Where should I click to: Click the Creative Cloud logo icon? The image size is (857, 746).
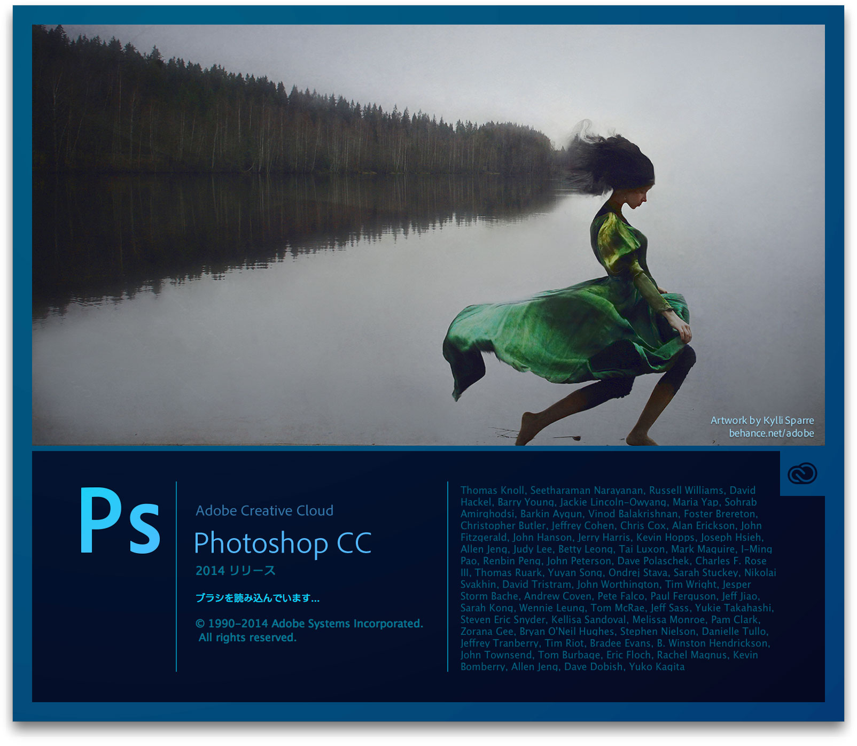(802, 473)
